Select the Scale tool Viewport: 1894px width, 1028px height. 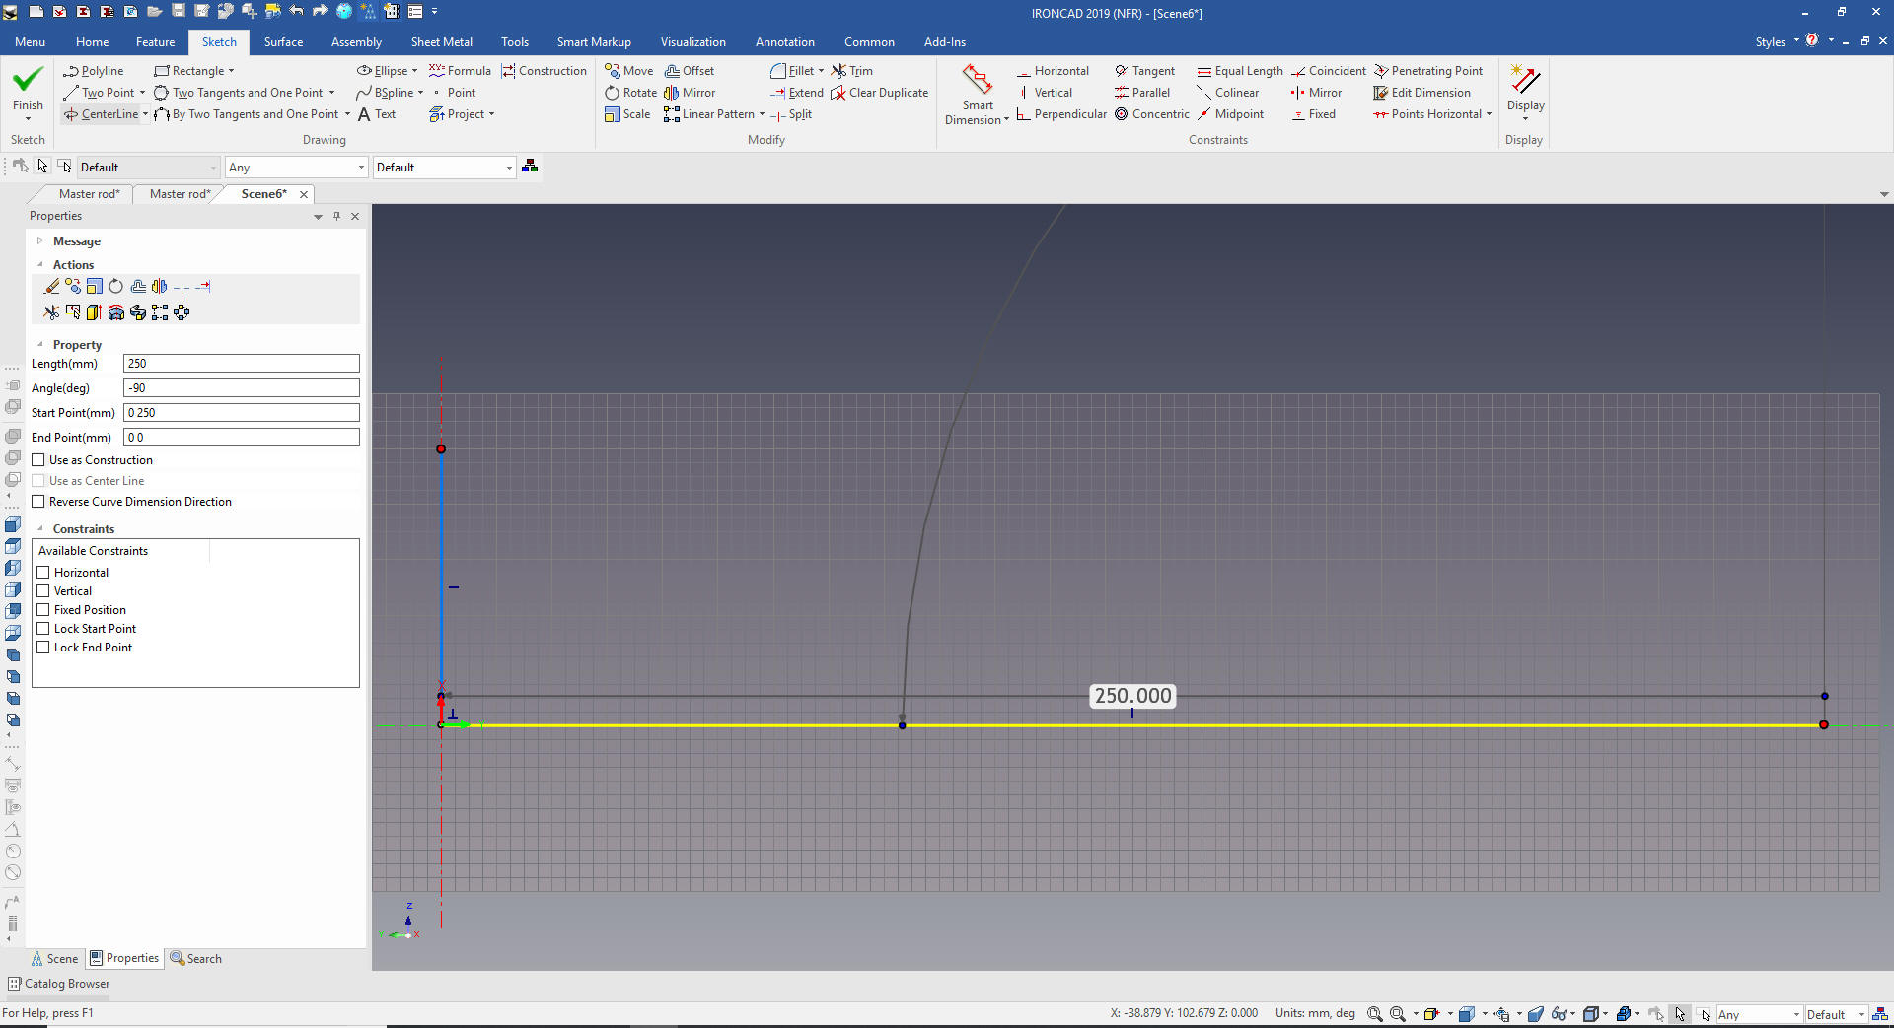(x=627, y=114)
